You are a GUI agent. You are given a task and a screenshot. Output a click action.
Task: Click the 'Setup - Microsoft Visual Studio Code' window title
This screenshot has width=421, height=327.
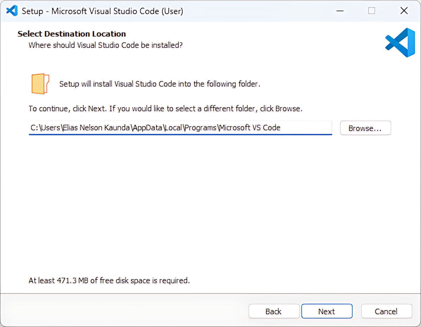click(102, 11)
